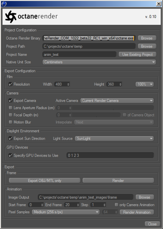Click the Project Name anim_test field

[x=79, y=55]
